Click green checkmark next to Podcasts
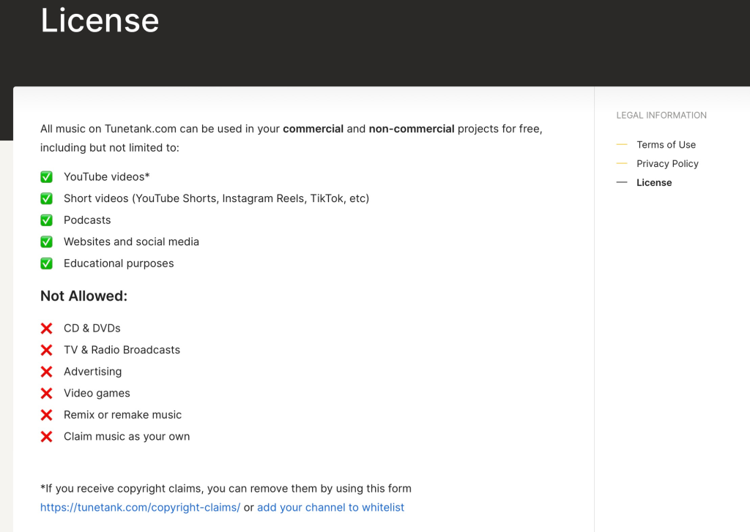This screenshot has width=750, height=532. (46, 220)
